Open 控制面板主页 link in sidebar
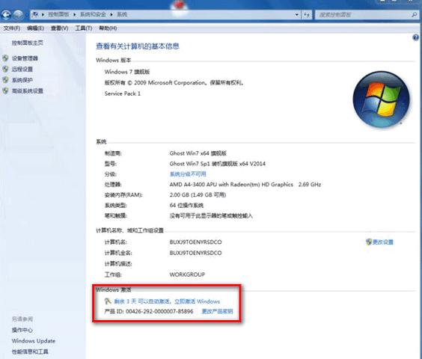Viewport: 422px width, 359px height. [x=27, y=43]
